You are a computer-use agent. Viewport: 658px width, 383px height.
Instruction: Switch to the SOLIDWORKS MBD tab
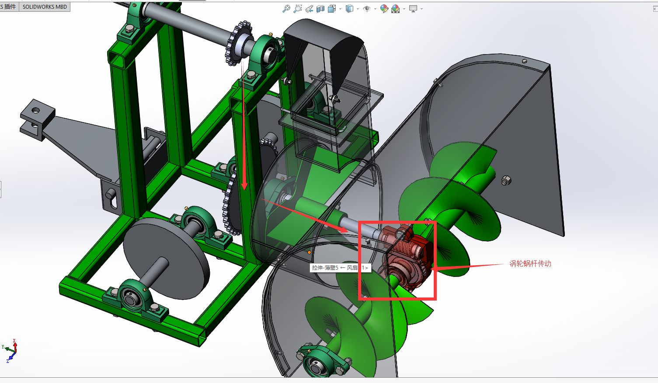click(x=45, y=7)
